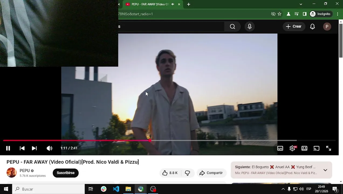Like the video (8.8 K)

(x=170, y=173)
